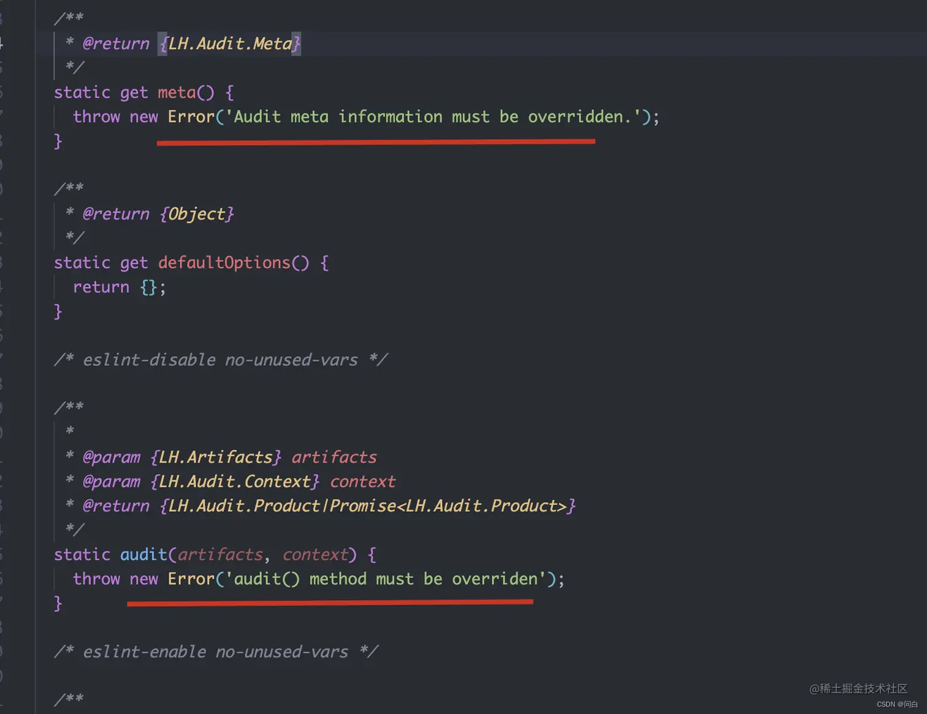The image size is (927, 714).
Task: Click the 'audit() method must be overriden' string
Action: pyautogui.click(x=386, y=579)
